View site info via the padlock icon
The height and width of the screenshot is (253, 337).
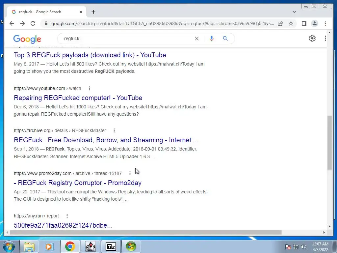[46, 23]
